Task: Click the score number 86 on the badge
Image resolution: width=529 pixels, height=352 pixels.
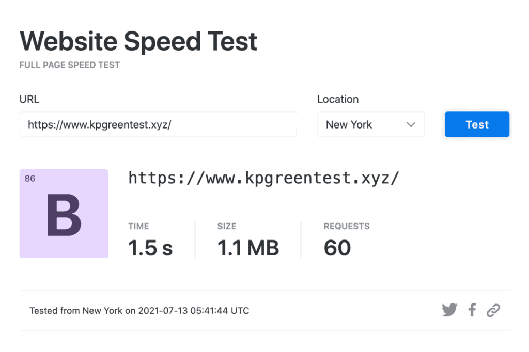Action: (29, 178)
